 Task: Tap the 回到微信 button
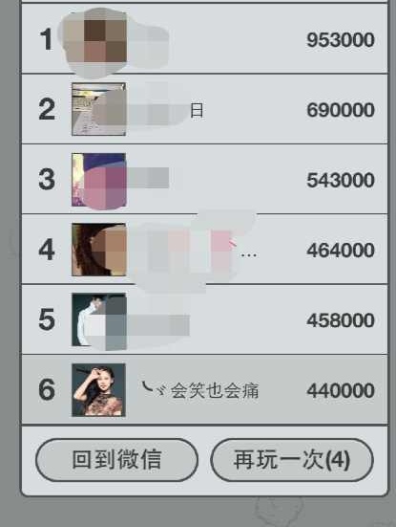(x=116, y=459)
